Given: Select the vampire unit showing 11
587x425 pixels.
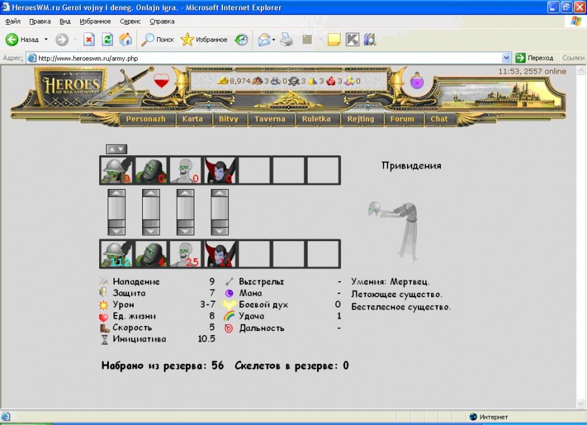Looking at the screenshot, I should point(220,254).
